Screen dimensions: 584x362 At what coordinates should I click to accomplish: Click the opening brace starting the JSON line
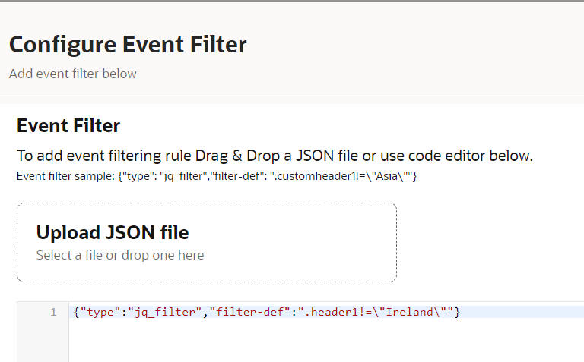click(77, 312)
